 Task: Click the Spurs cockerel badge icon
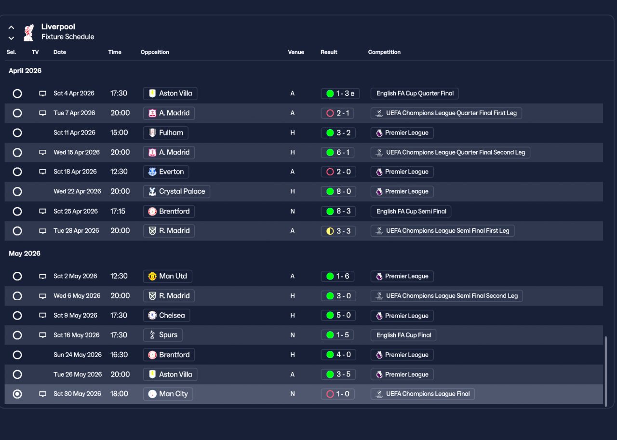(x=152, y=335)
